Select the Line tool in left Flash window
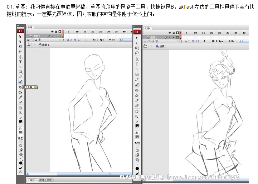 20,67
